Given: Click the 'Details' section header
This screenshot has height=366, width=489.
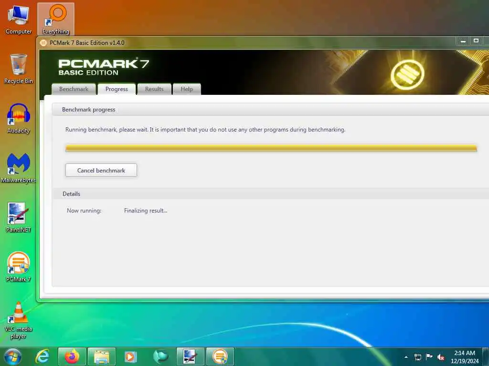Looking at the screenshot, I should pyautogui.click(x=72, y=194).
